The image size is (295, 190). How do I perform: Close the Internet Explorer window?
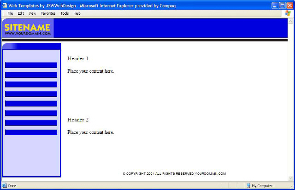pyautogui.click(x=289, y=5)
